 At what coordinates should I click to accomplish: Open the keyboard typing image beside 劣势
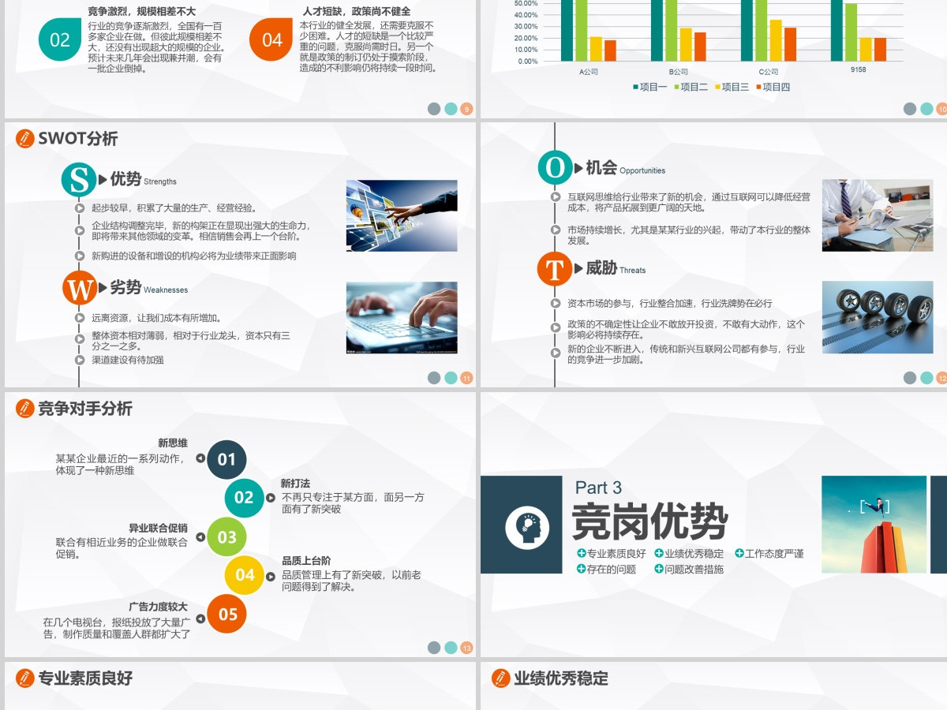[x=402, y=317]
